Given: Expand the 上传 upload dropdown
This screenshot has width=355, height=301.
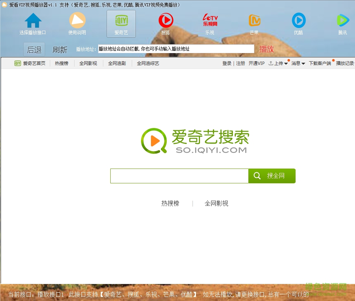Looking at the screenshot, I should coord(278,63).
